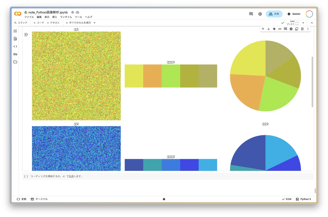328x217 pixels.
Task: Open the ファイル menu
Action: click(x=29, y=17)
